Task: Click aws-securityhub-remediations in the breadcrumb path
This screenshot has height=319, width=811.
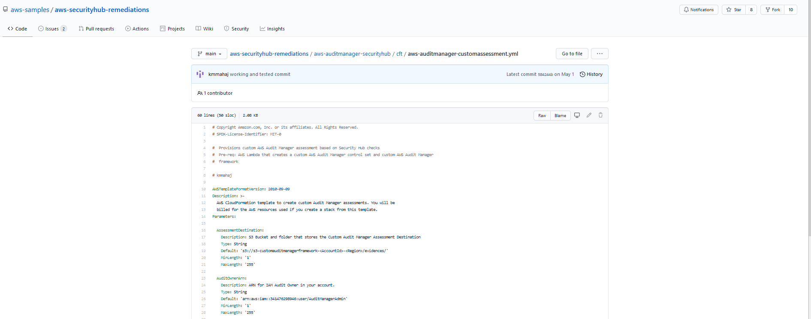Action: (x=269, y=54)
